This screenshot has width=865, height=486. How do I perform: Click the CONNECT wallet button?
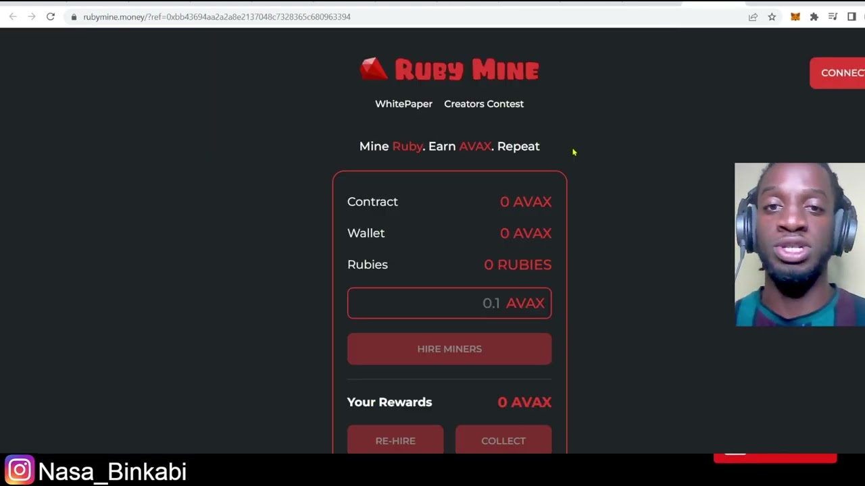837,73
